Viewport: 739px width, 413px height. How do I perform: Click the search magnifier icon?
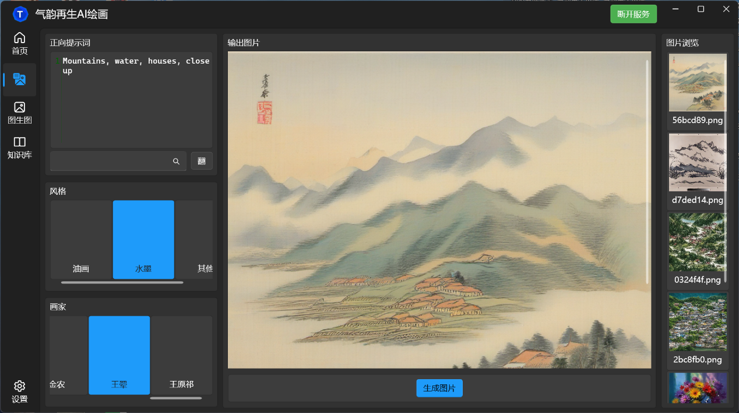[176, 162]
